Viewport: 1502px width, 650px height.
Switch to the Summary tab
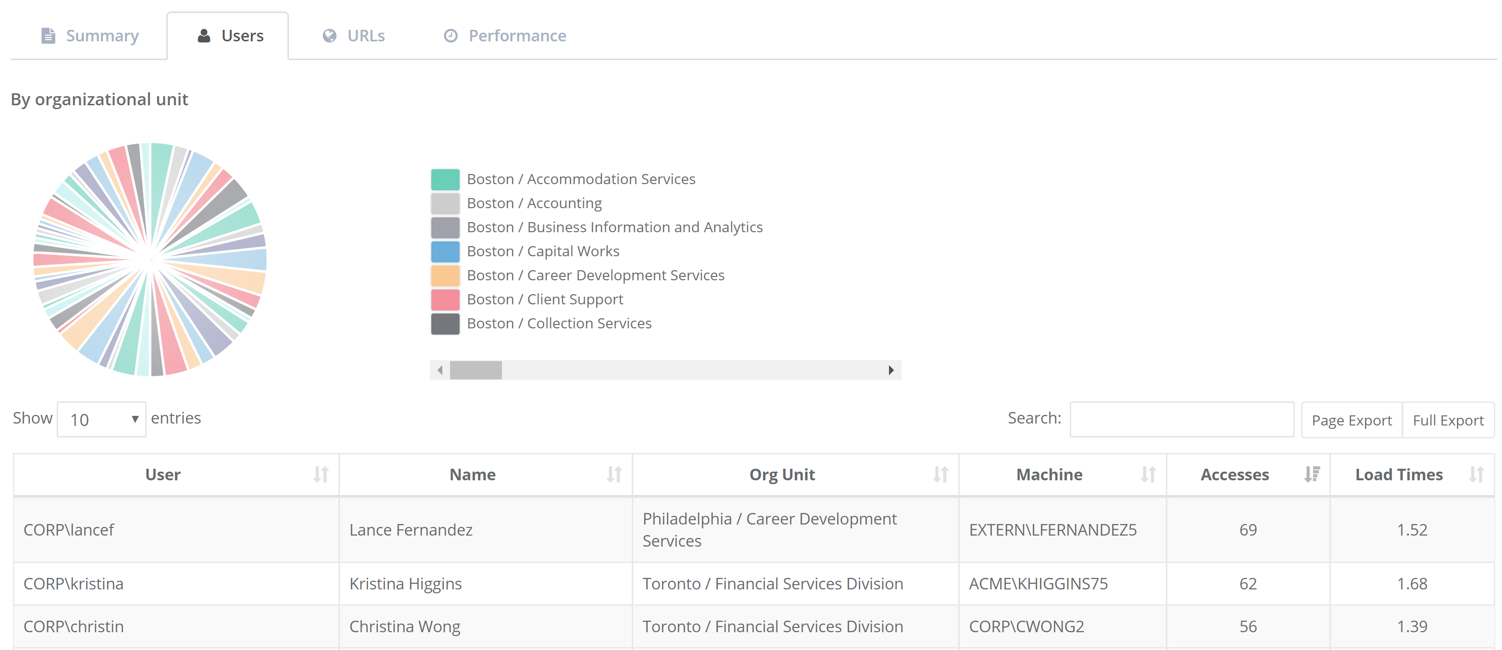click(90, 36)
